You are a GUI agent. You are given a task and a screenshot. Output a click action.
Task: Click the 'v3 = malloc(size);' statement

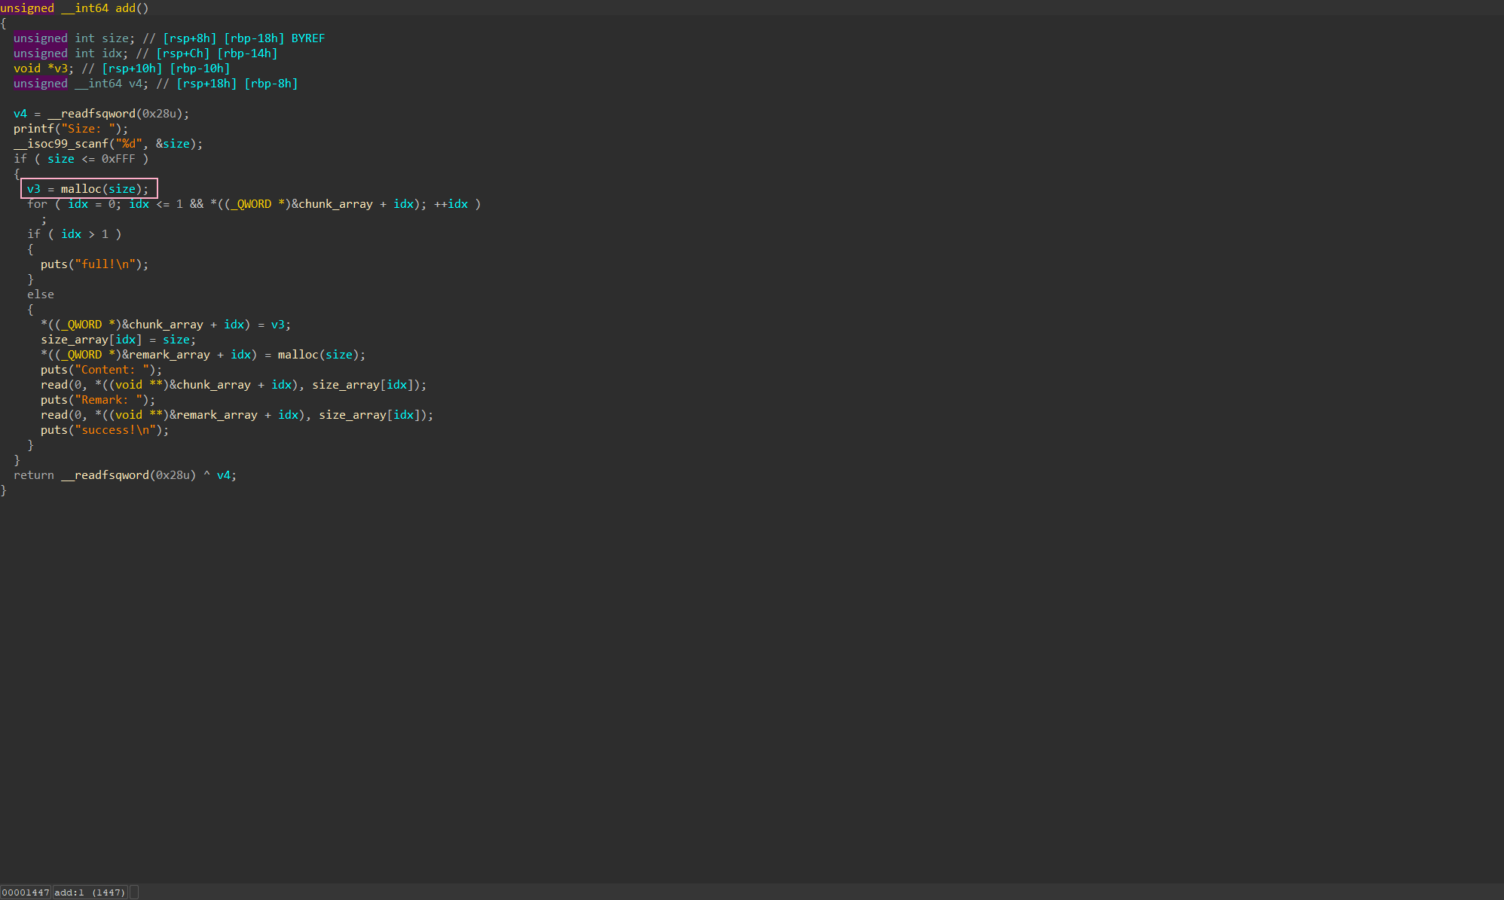click(88, 189)
